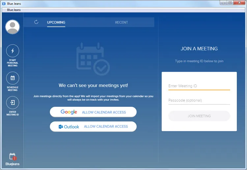Maximize the Blue Jeans window

(230, 3)
